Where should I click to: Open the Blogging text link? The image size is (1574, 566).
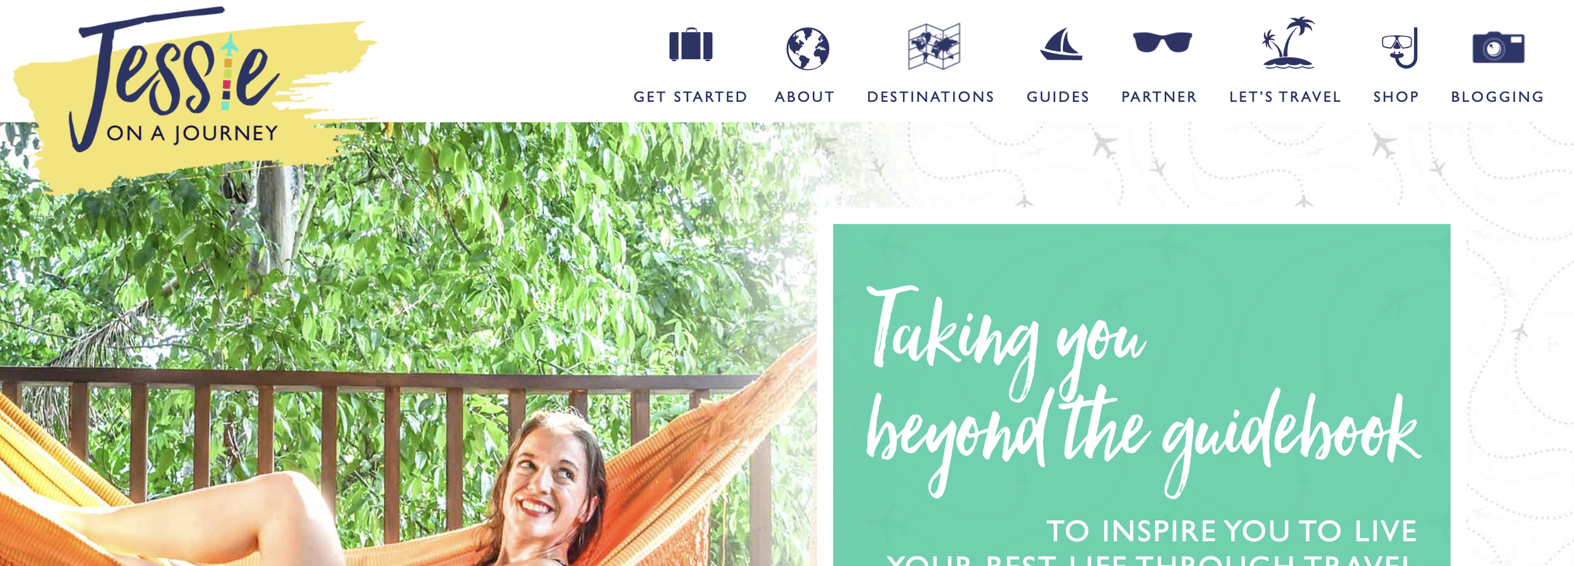coord(1497,97)
